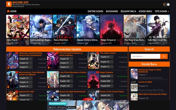The height and width of the screenshot is (110, 176).
Task: Open Chapter 899 in Rekomendasi Update list
Action: (107, 76)
